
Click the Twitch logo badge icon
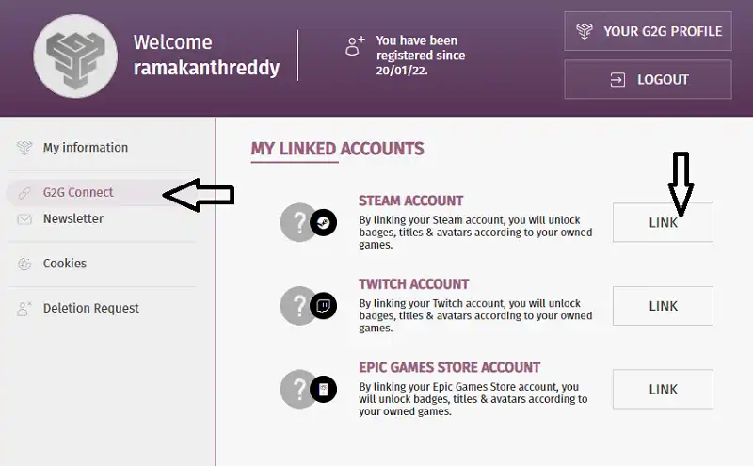click(324, 306)
